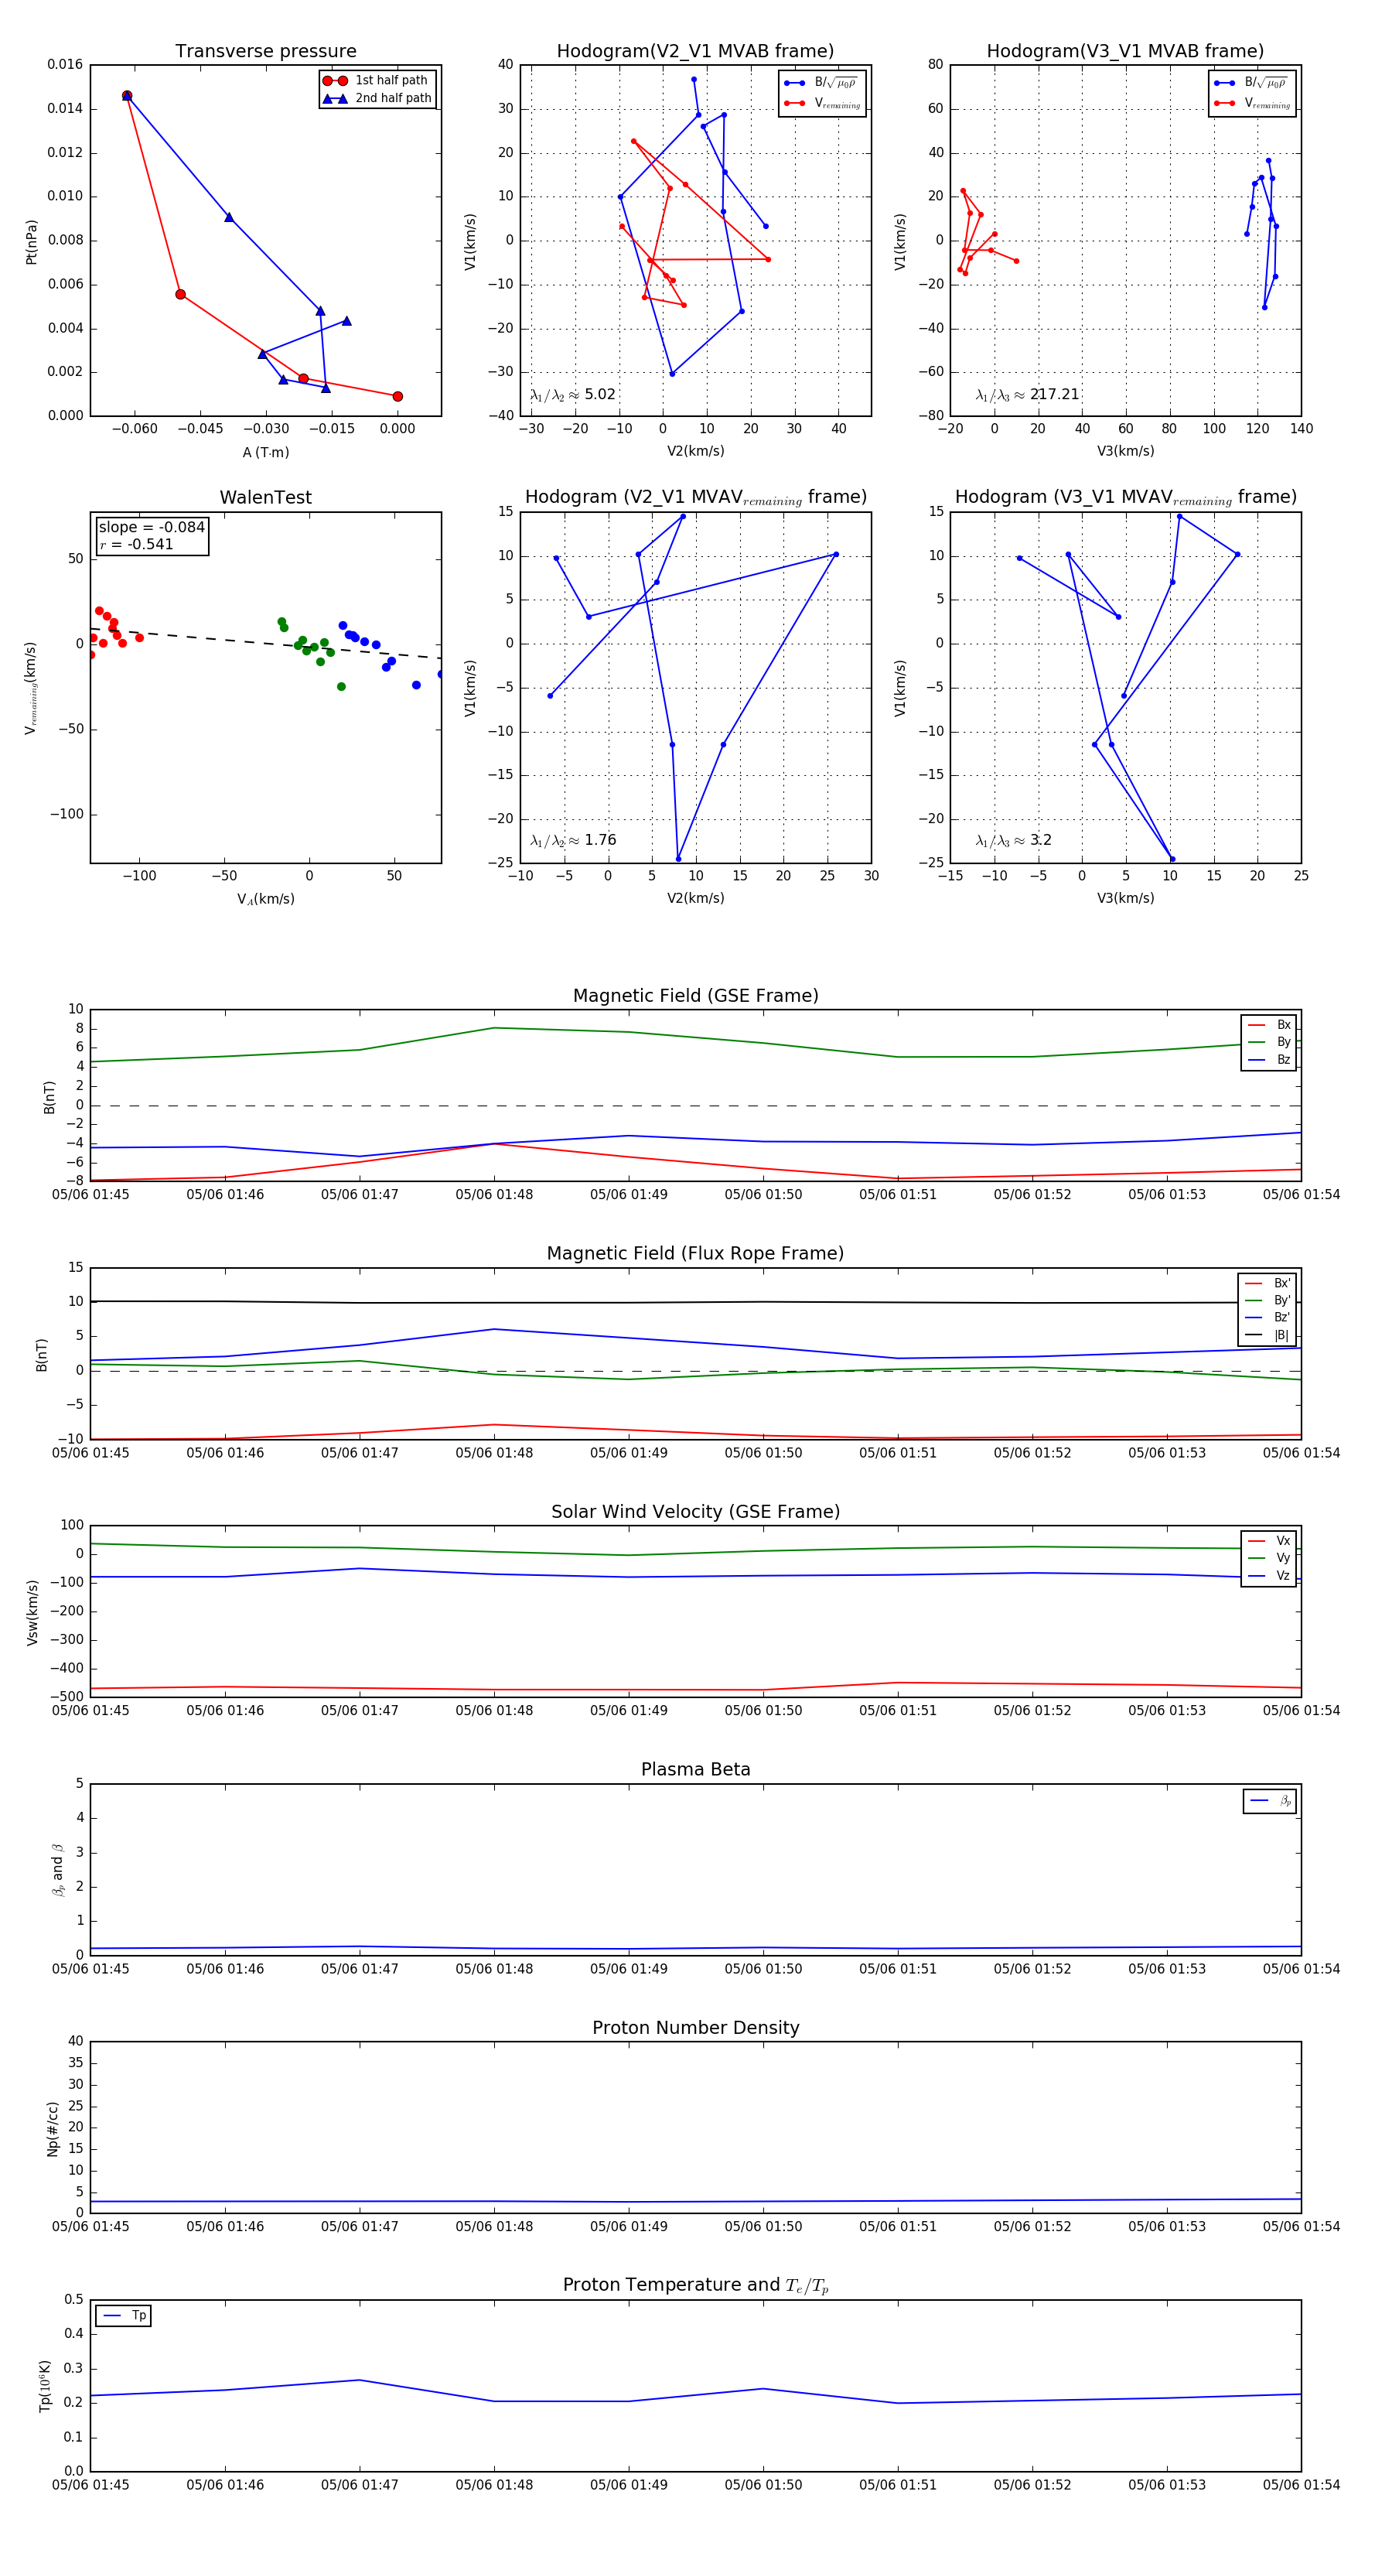Screen dimensions: 1392x2553
Task: Click "−0.060" x-tick of Transverse pressure plot
Action: [x=134, y=428]
